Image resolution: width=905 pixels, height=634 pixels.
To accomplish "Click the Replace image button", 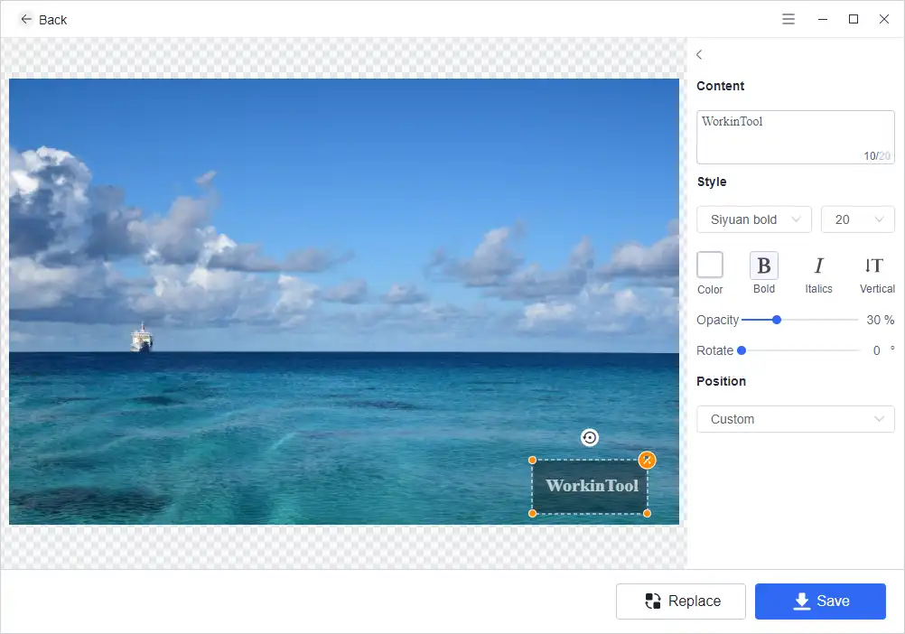I will click(680, 601).
